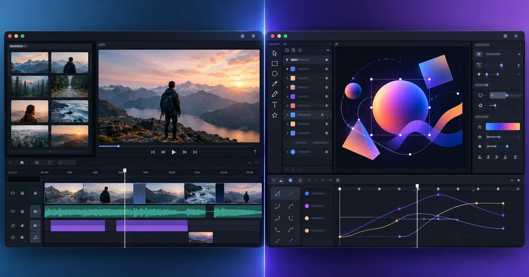Image resolution: width=529 pixels, height=277 pixels.
Task: Select the Rectangle shape tool
Action: click(x=275, y=64)
